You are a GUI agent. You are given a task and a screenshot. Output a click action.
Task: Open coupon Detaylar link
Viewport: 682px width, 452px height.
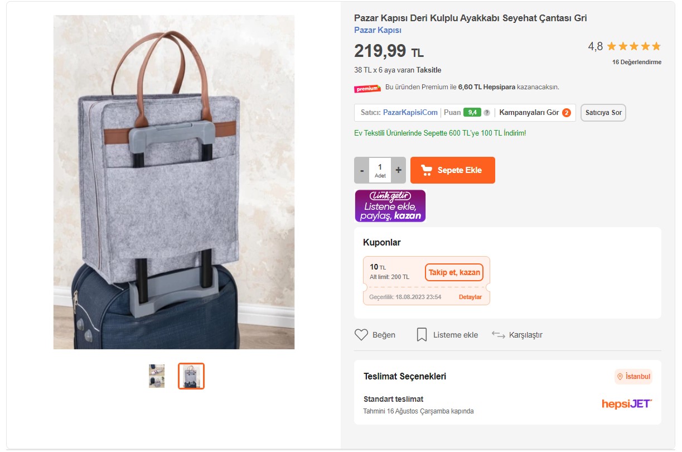(x=470, y=297)
